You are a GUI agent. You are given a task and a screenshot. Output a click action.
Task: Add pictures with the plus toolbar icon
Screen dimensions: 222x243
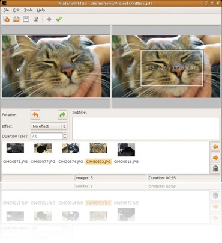click(x=49, y=19)
